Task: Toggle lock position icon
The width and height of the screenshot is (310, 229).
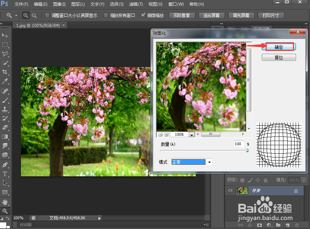Action: 258,180
